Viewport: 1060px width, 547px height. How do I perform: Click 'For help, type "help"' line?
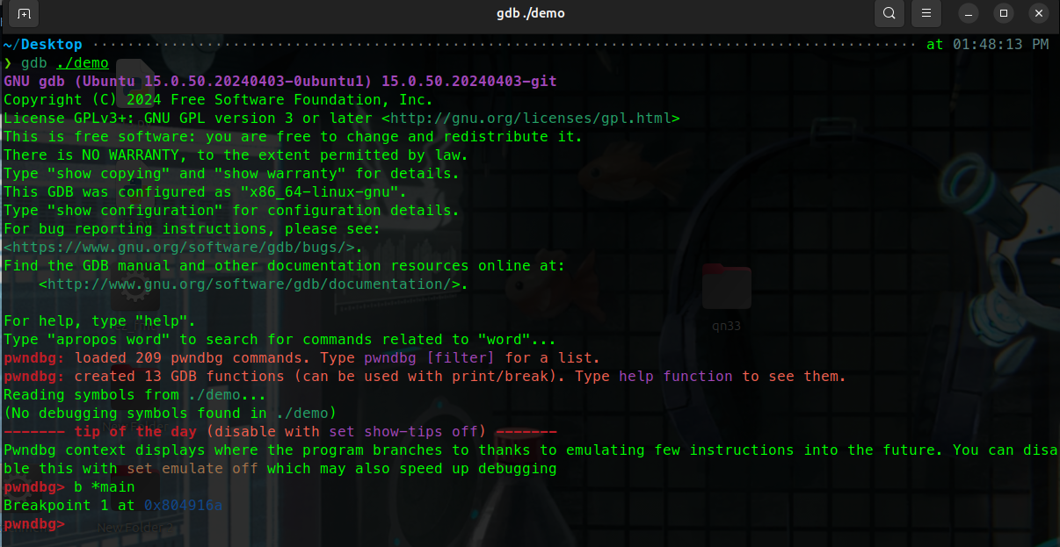pos(100,320)
